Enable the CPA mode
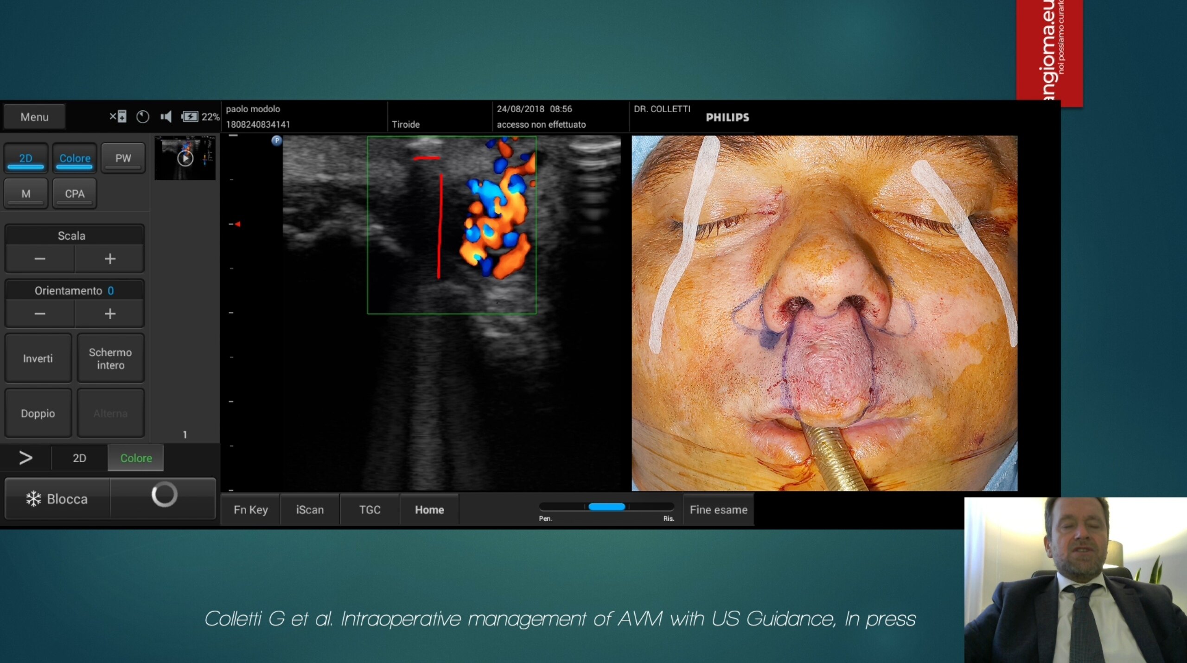 point(75,194)
